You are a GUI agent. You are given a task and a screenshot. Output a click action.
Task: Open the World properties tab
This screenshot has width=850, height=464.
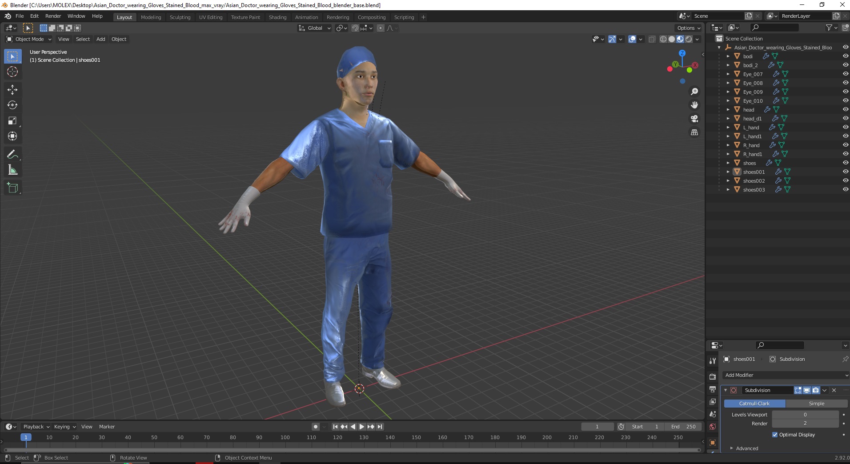[713, 427]
